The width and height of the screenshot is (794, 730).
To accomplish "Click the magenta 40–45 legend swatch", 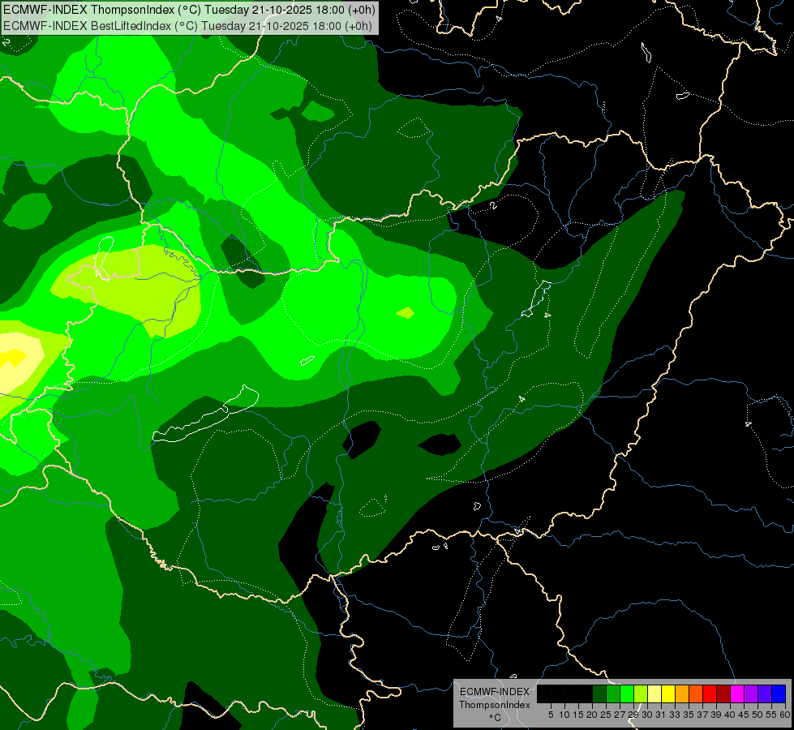I will (737, 693).
